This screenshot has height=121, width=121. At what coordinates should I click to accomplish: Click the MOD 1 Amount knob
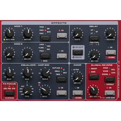[x=27, y=33]
